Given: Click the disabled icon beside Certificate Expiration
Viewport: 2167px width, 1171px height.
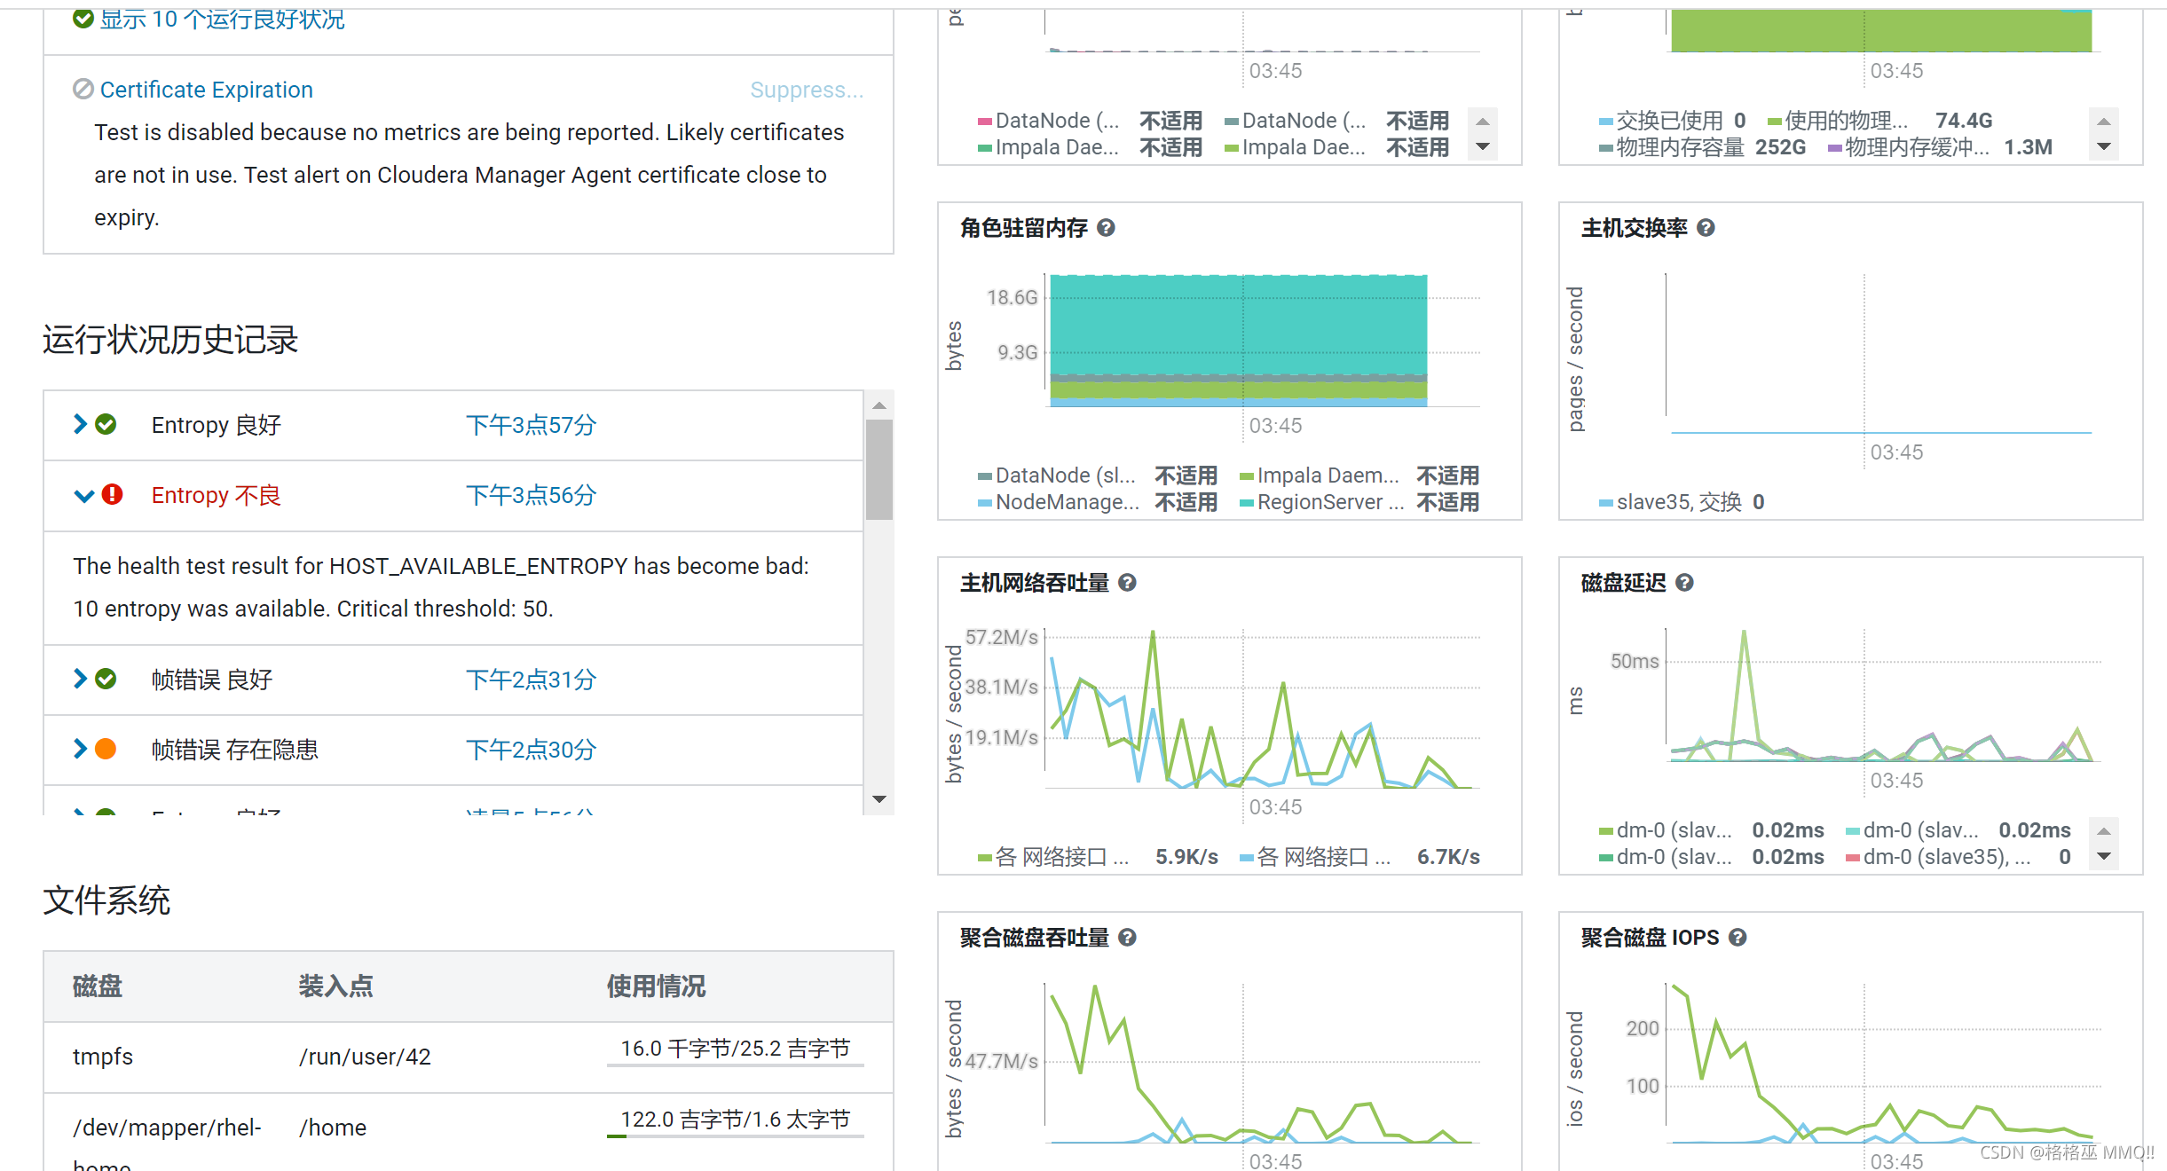Looking at the screenshot, I should pyautogui.click(x=83, y=89).
